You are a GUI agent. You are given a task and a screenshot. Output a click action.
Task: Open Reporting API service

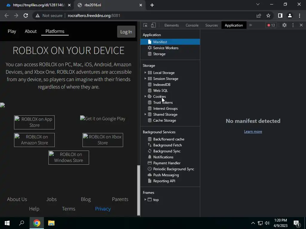(x=164, y=181)
